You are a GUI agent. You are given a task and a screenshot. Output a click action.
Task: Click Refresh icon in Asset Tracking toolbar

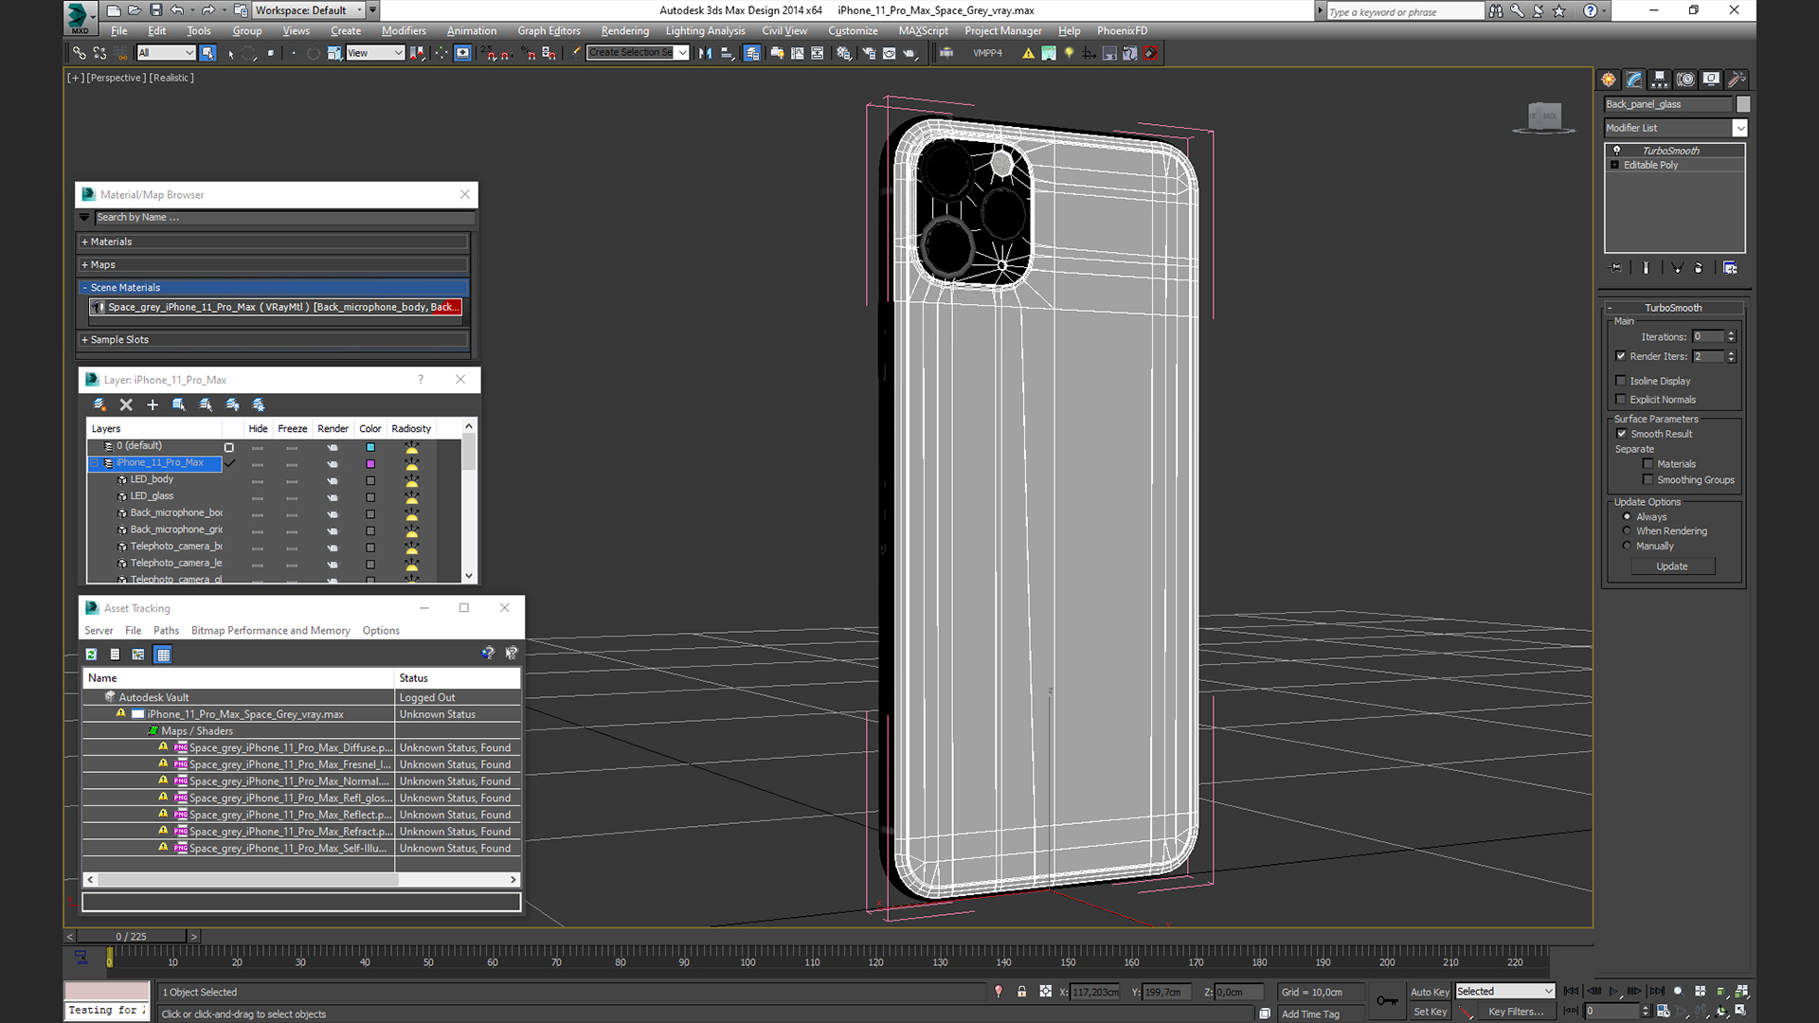click(91, 655)
